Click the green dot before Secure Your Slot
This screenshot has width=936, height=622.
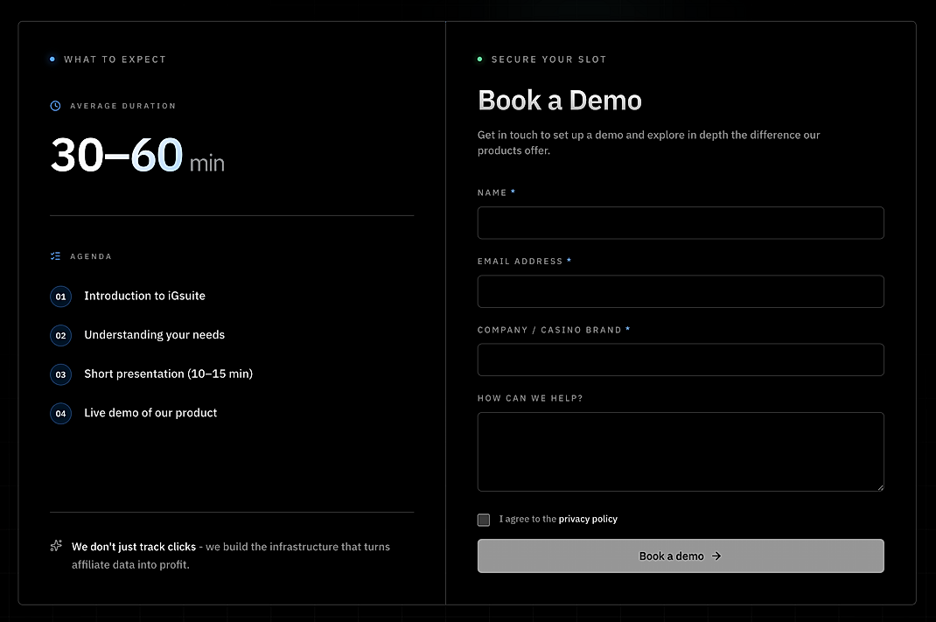click(480, 59)
